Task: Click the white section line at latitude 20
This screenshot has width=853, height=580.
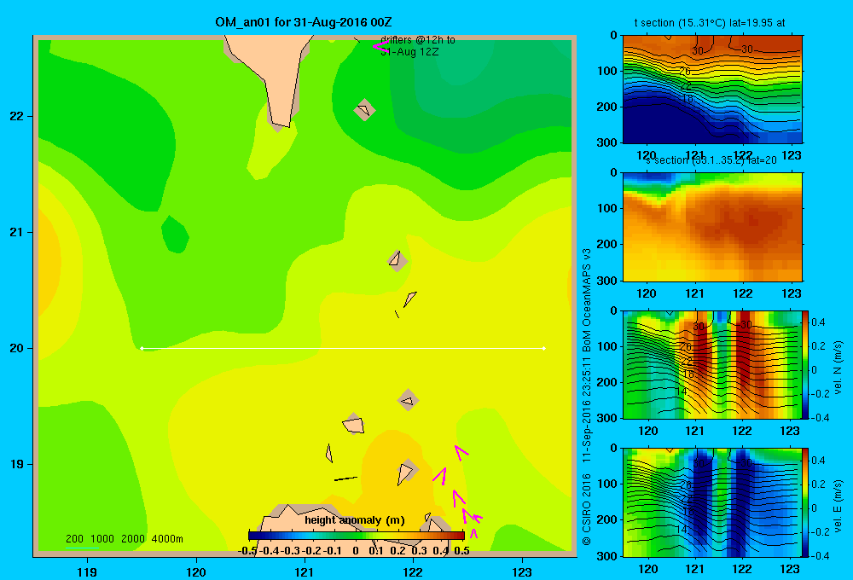Action: click(343, 348)
